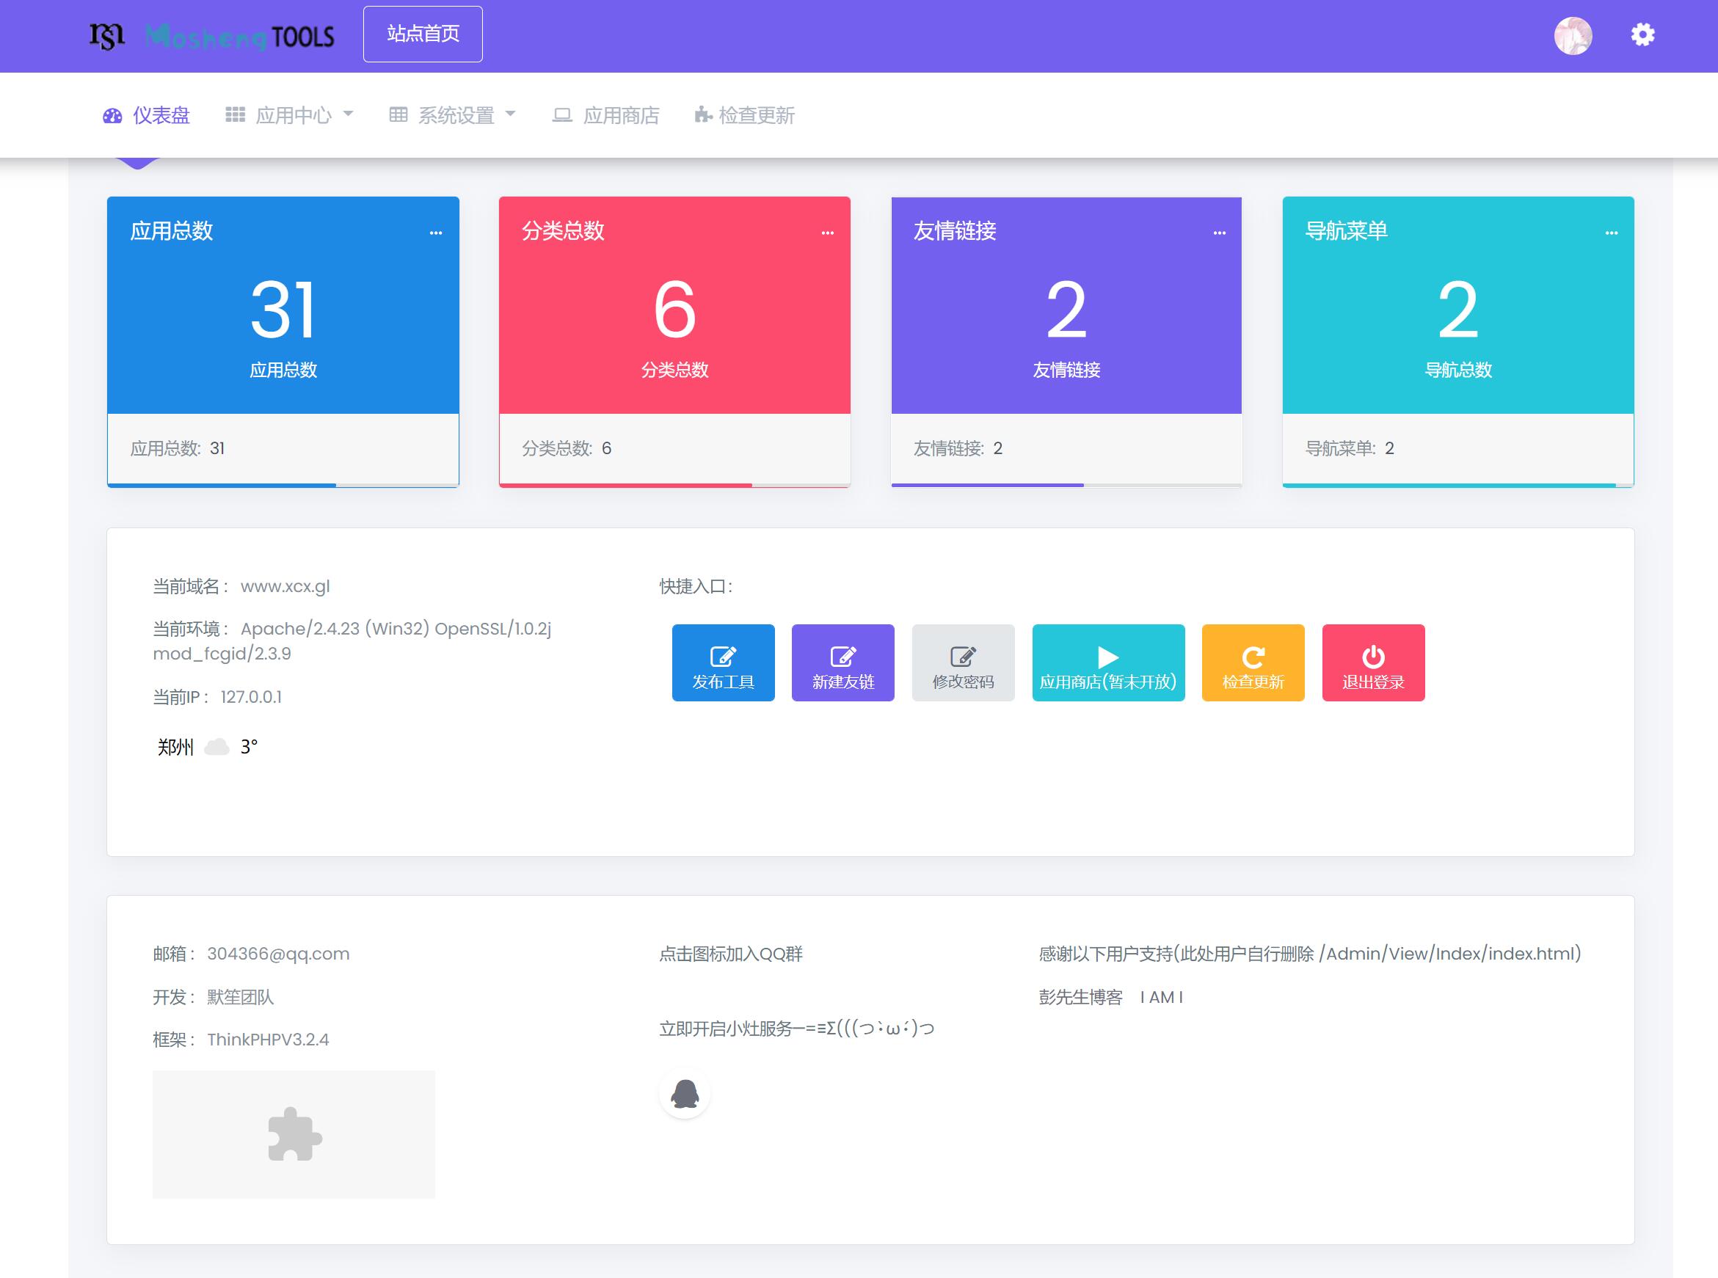Open the settings gear in the top bar
1718x1278 pixels.
click(1644, 34)
